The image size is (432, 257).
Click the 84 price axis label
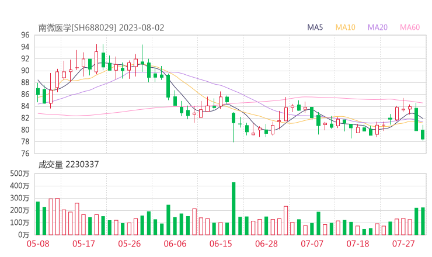25,106
